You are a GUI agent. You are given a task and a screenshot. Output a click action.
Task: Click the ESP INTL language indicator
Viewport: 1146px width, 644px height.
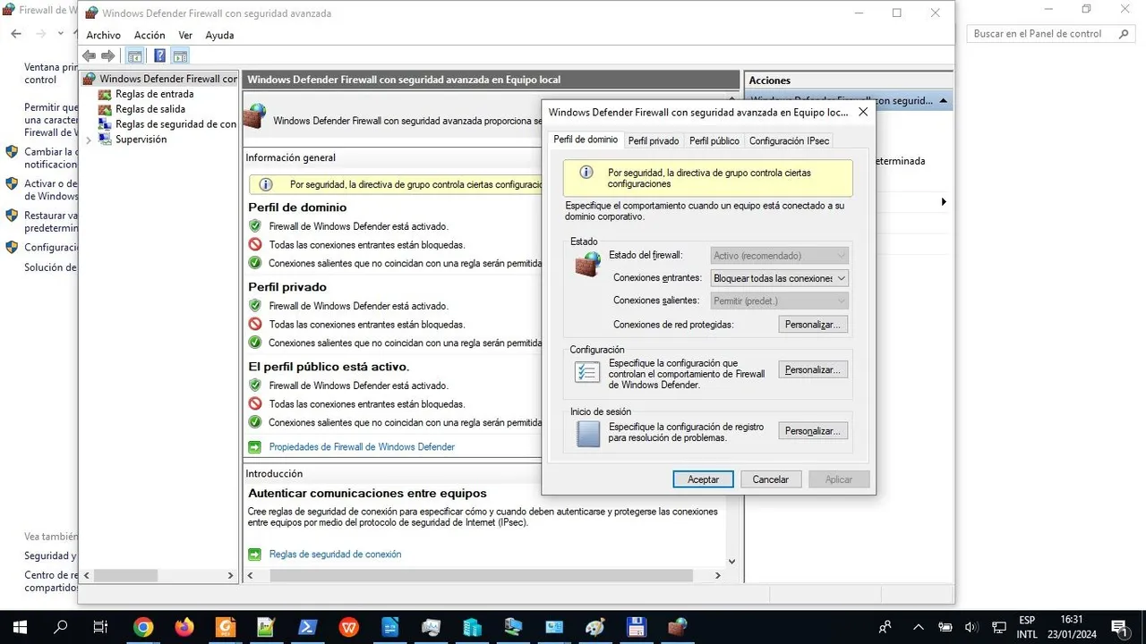[1027, 627]
